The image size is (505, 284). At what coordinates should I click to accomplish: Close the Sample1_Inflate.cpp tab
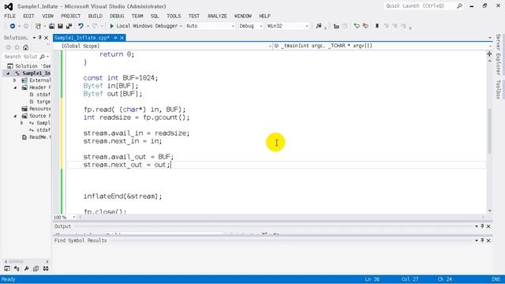[122, 38]
